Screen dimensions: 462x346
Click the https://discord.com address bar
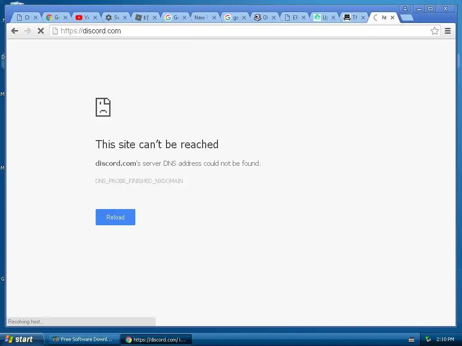(x=245, y=31)
